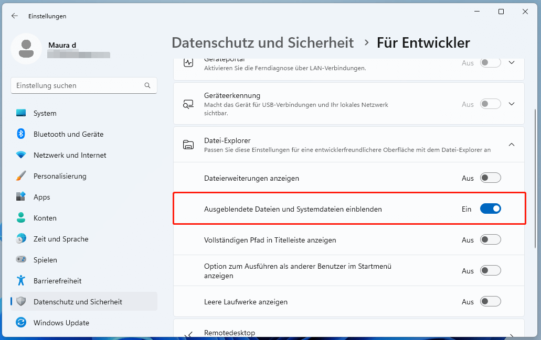Screen dimensions: 541x340
Task: Select Apps in the sidebar
Action: click(42, 197)
